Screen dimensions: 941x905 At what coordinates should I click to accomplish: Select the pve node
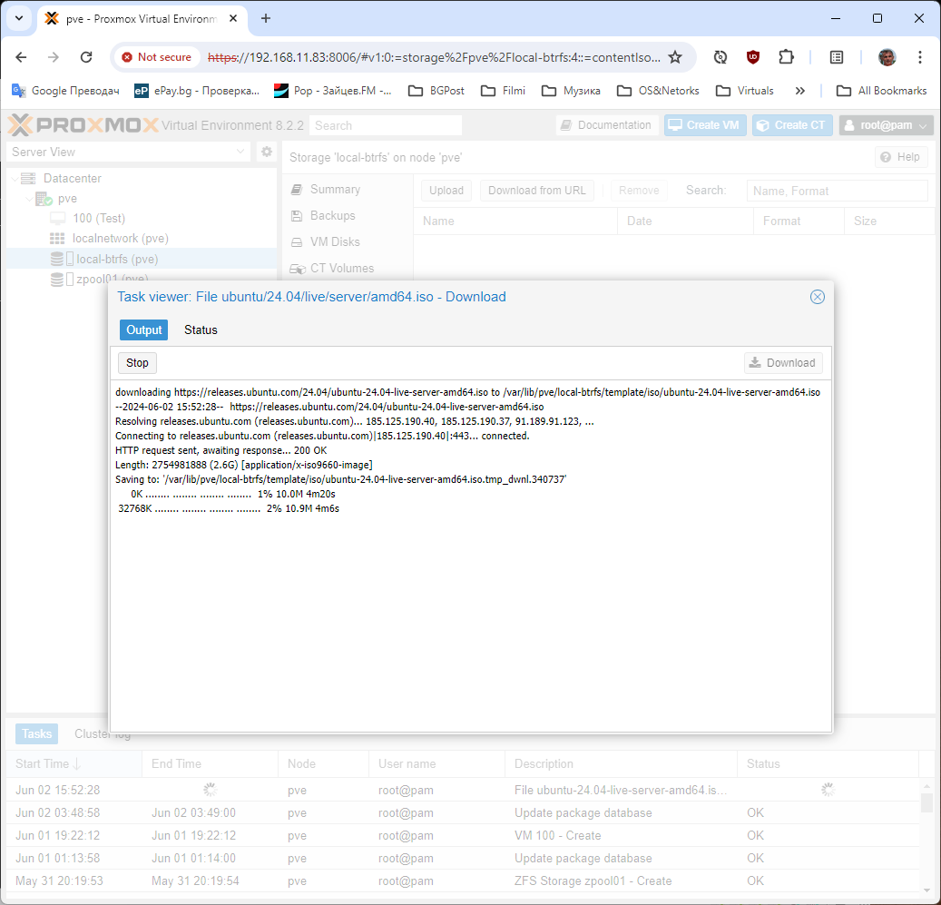coord(67,199)
